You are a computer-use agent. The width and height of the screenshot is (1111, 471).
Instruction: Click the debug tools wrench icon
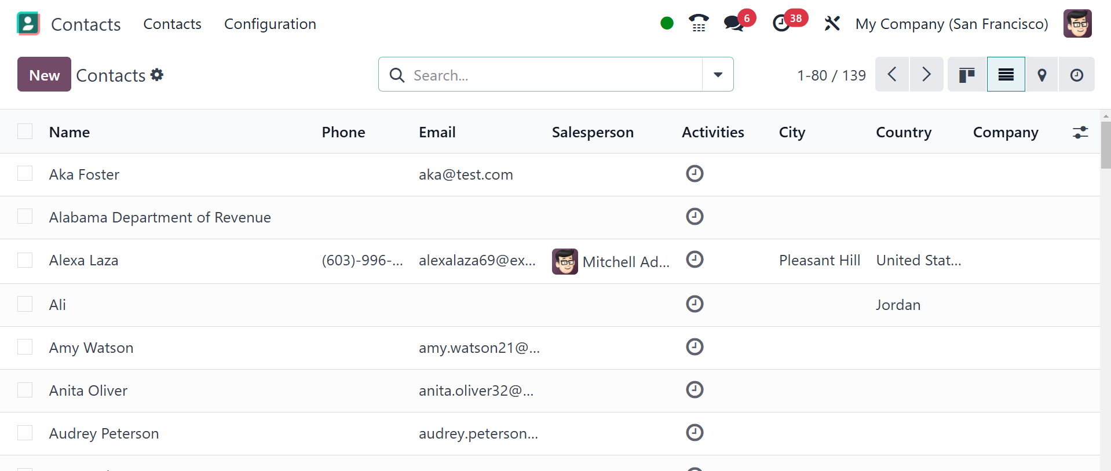832,24
